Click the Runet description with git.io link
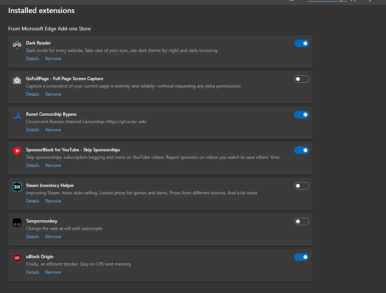This screenshot has height=293, width=386. [x=86, y=122]
